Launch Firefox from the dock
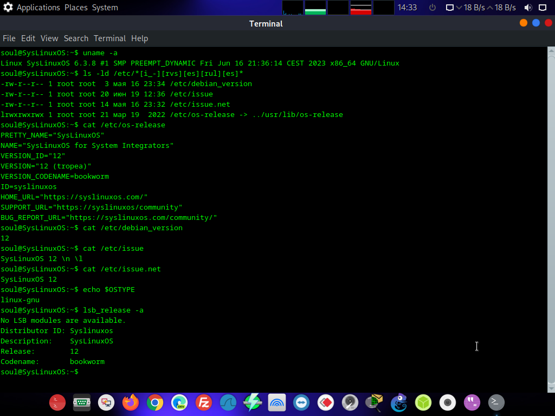Viewport: 555px width, 416px height. pyautogui.click(x=131, y=402)
